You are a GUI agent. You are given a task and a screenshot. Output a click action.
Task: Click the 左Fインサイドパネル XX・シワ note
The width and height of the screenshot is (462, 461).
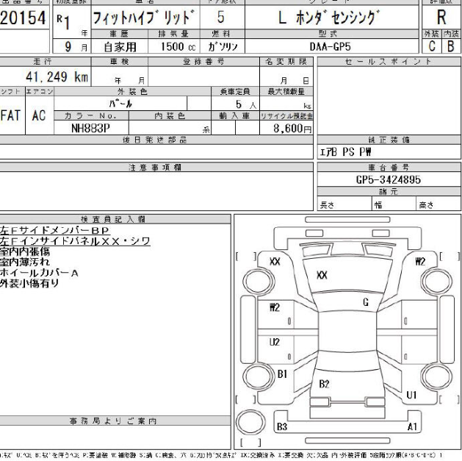[x=76, y=240]
